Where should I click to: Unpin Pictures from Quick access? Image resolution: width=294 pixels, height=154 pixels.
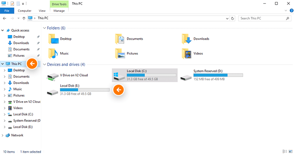(38, 56)
